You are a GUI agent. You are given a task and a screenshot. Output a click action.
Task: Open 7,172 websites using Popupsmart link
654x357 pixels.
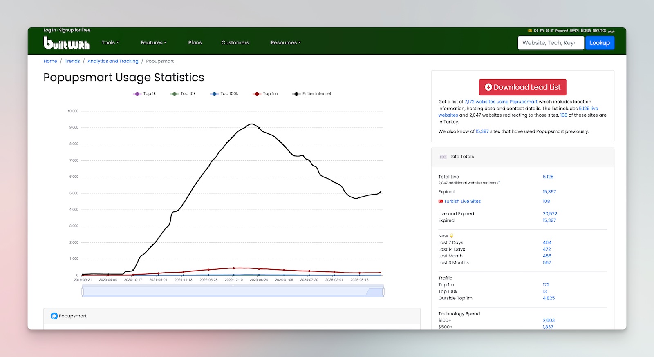[x=501, y=102]
